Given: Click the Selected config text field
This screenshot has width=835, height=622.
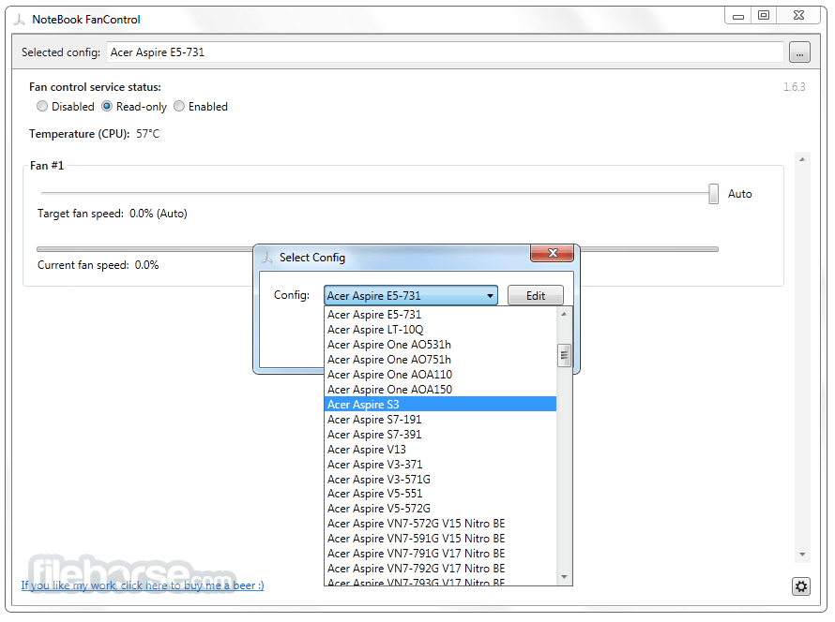Looking at the screenshot, I should (x=445, y=52).
